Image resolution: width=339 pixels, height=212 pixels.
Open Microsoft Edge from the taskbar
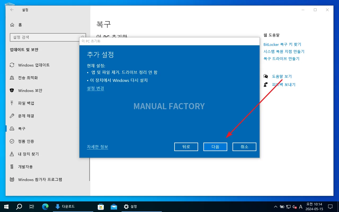click(x=45, y=207)
